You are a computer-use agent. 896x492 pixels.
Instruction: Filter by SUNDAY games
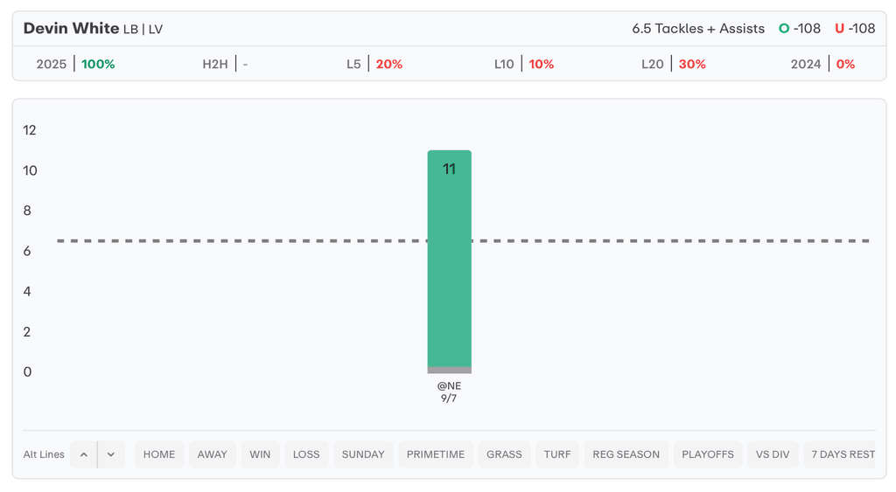363,454
